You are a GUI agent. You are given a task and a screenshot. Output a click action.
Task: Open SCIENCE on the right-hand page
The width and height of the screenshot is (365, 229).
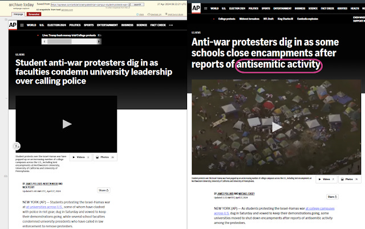[x=313, y=9]
